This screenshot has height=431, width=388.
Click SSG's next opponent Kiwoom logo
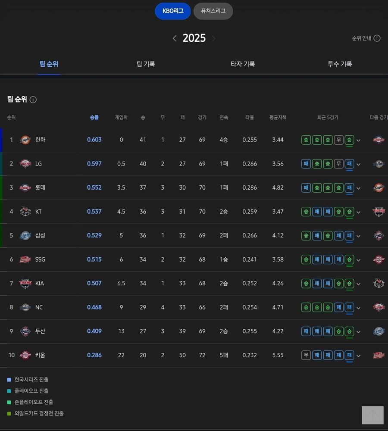[x=379, y=259]
